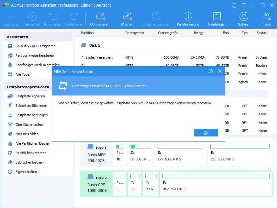Image resolution: width=277 pixels, height=208 pixels.
Task: Click the refresh icon in title bar
Action: (234, 5)
